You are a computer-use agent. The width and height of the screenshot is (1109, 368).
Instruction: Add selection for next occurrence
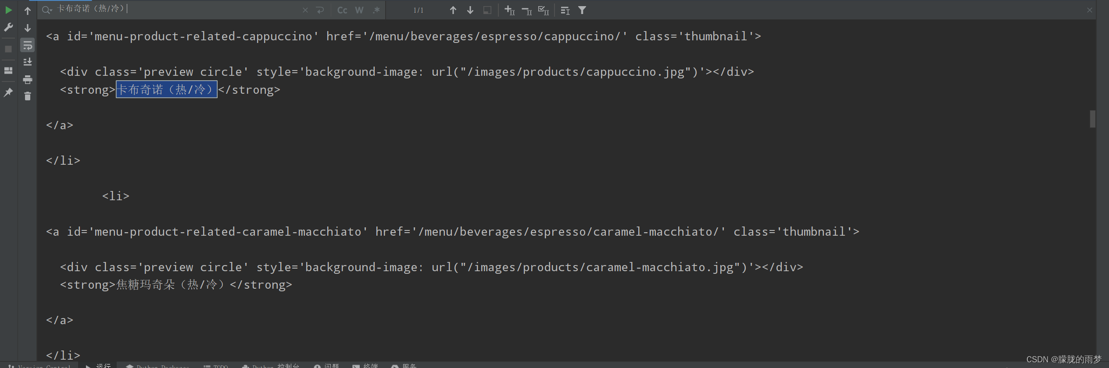pyautogui.click(x=509, y=10)
